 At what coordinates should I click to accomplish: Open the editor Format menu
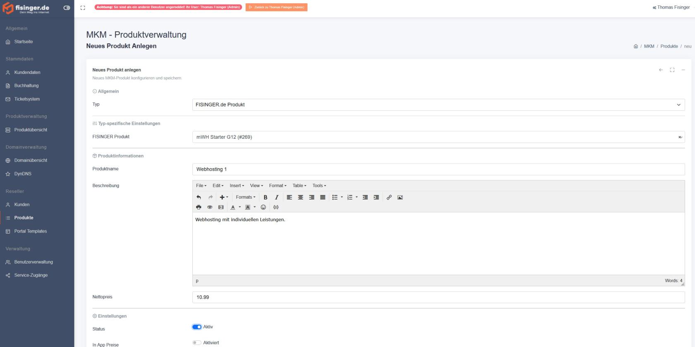coord(278,186)
